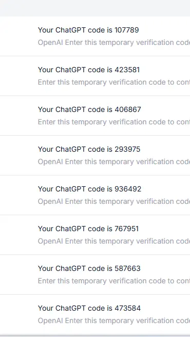The image size is (190, 337).
Task: Open the message with ChatGPT code 107789
Action: (95, 36)
